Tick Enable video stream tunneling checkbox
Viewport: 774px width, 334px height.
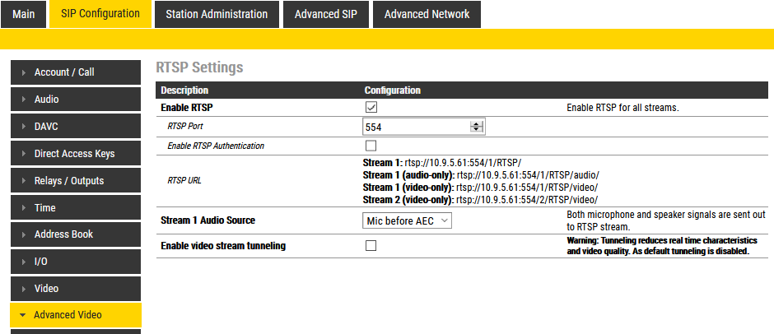point(371,245)
